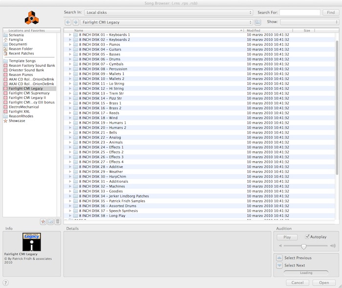Screen dimensions: 342x288
Task: Click the audition volume slider
Action: pyautogui.click(x=304, y=246)
